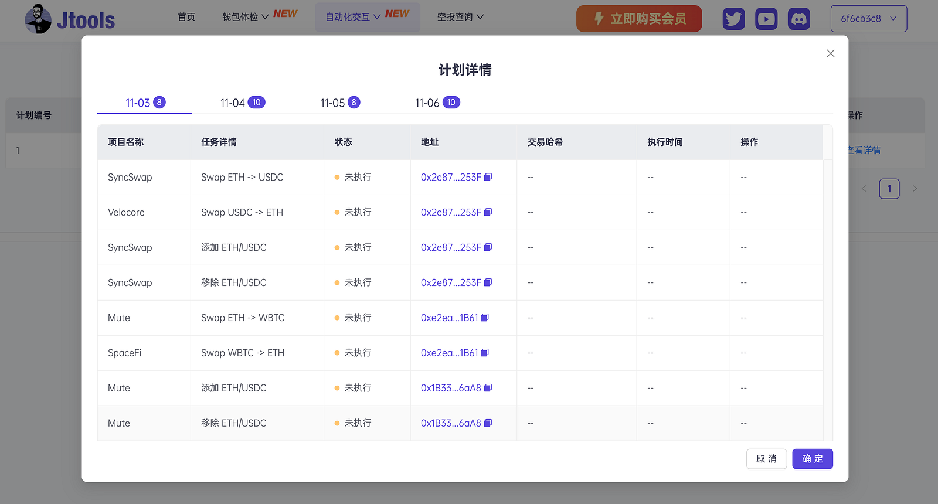Expand the 空投查询 dropdown menu
Viewport: 938px width, 504px height.
460,17
